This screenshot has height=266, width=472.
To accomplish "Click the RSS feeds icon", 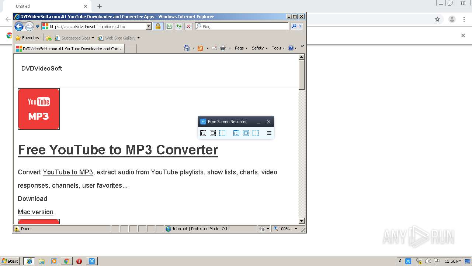I will [x=200, y=48].
